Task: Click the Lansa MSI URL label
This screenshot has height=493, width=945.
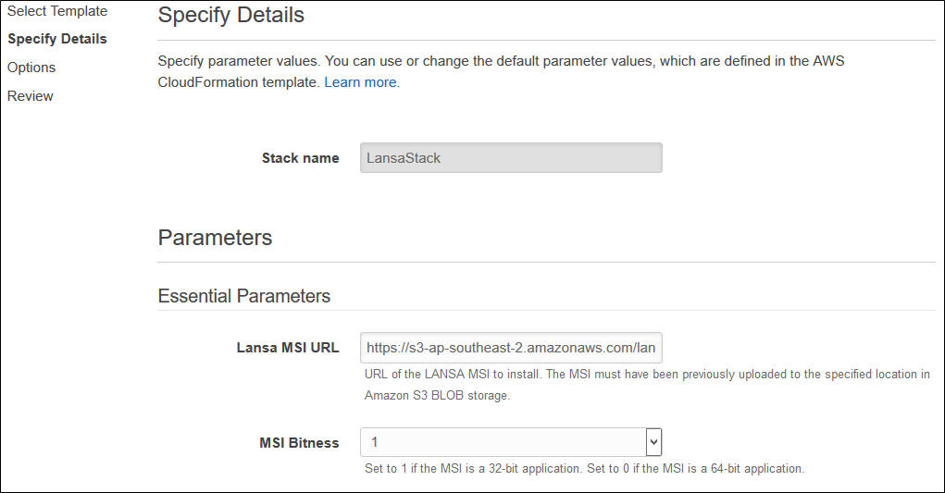Action: click(288, 349)
